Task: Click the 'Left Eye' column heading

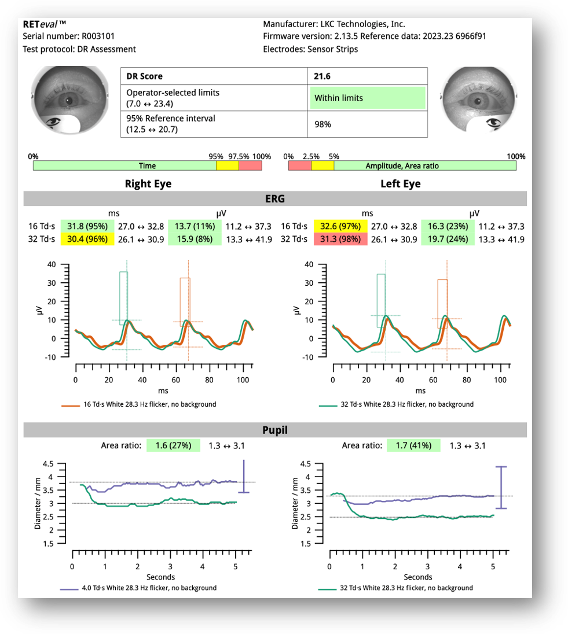Action: pyautogui.click(x=400, y=184)
